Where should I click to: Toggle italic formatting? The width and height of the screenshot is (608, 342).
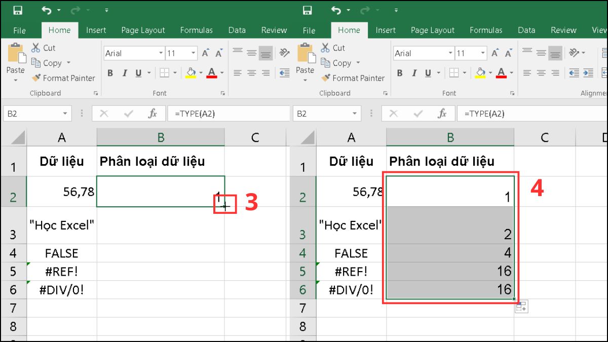click(124, 72)
